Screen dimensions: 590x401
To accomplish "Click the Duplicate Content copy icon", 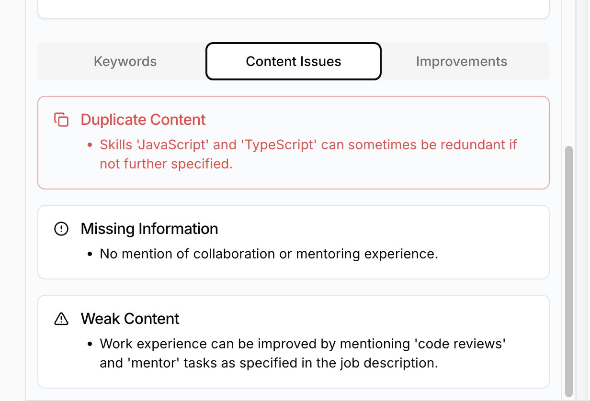I will coord(61,120).
